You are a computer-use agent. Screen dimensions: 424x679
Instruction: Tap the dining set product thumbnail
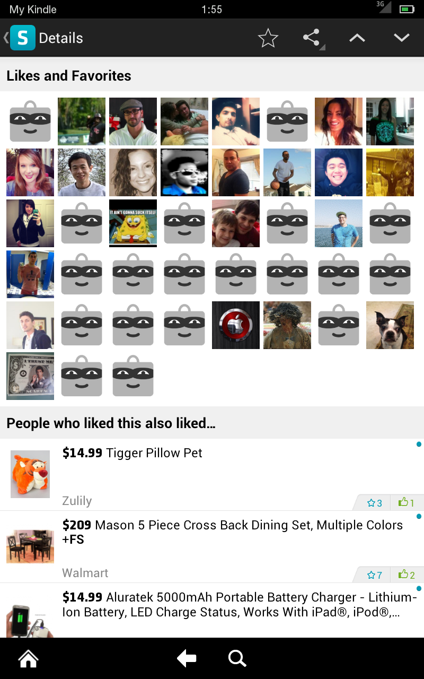click(30, 546)
